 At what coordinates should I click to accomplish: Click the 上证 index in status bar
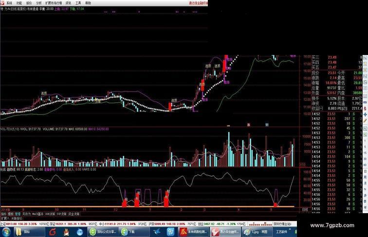(x=18, y=224)
